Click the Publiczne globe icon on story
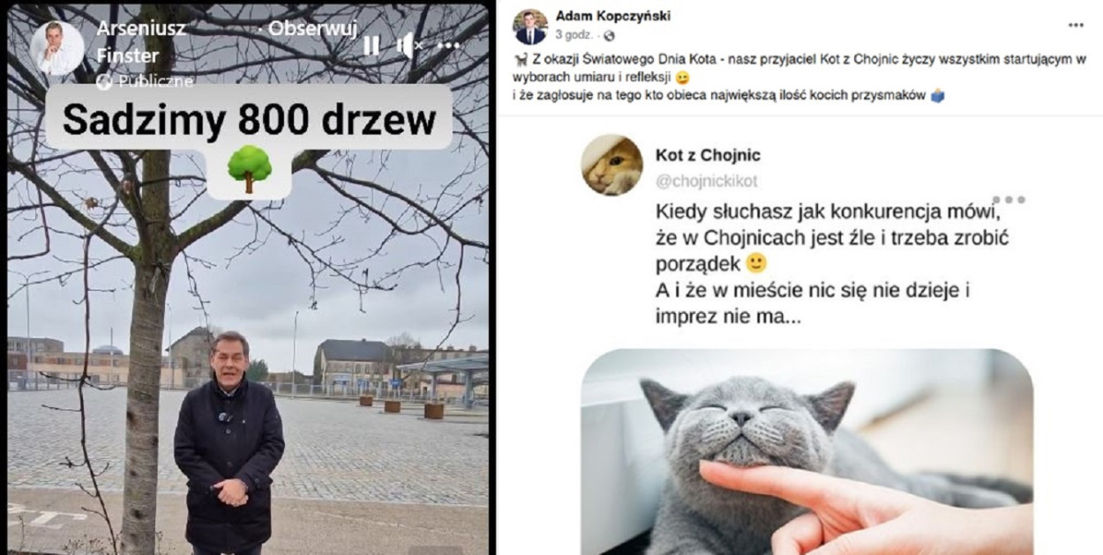 point(104,82)
